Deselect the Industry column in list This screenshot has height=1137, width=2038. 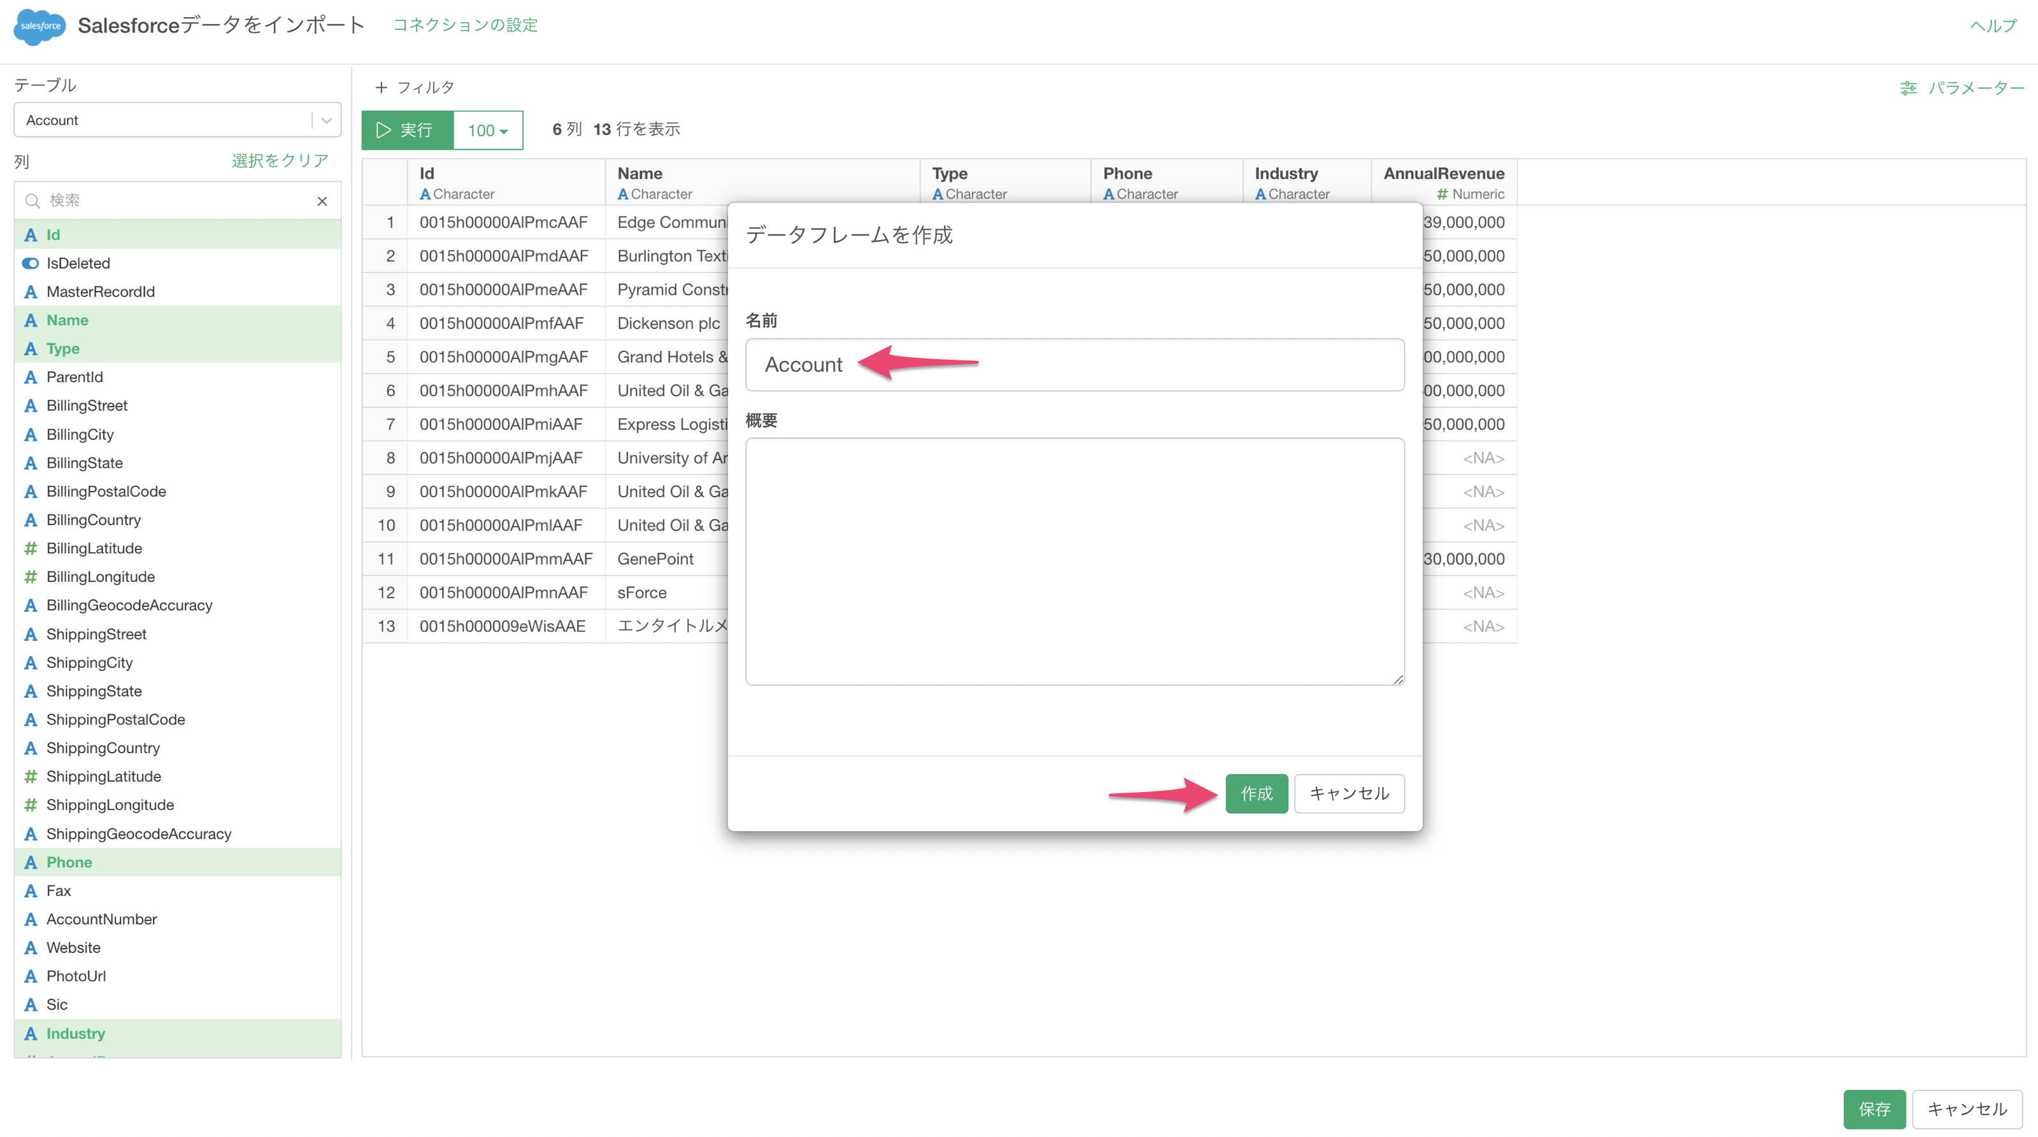point(178,1033)
